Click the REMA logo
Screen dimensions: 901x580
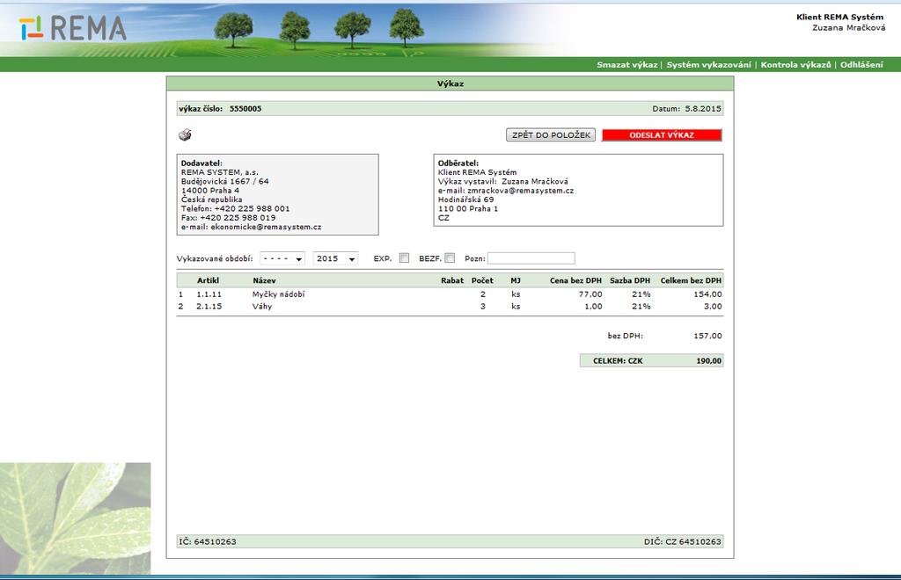point(72,28)
